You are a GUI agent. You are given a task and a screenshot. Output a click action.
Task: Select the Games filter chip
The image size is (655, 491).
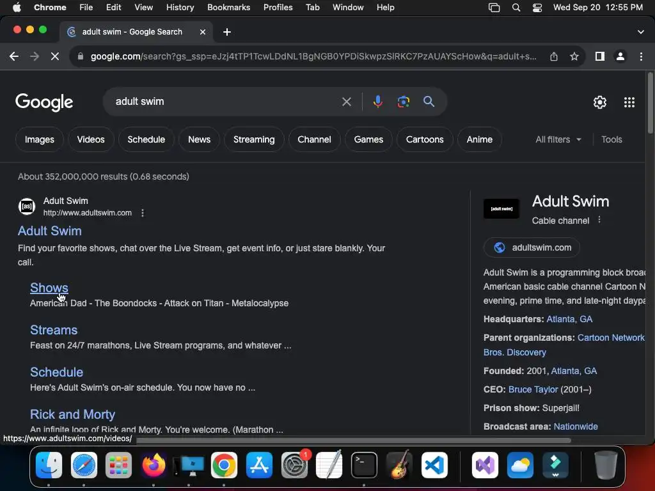point(368,139)
